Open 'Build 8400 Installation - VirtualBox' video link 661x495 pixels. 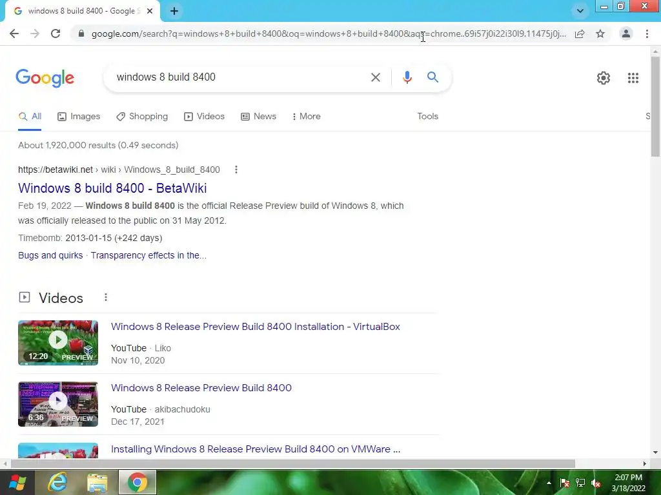pos(256,327)
